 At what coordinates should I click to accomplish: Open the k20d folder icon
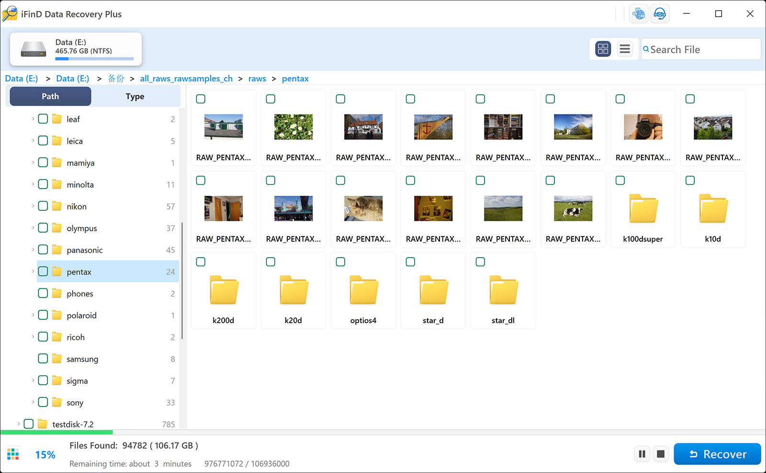click(294, 290)
